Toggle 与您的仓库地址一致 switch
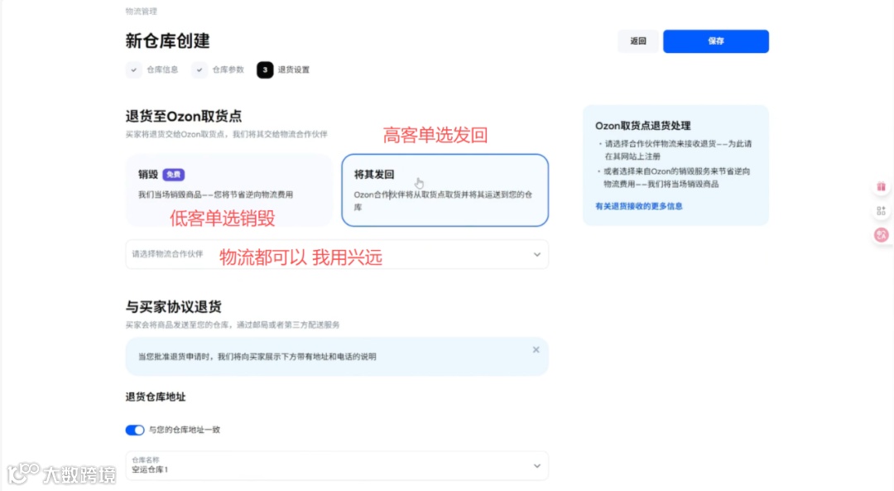Viewport: 894px width, 491px height. coord(135,430)
